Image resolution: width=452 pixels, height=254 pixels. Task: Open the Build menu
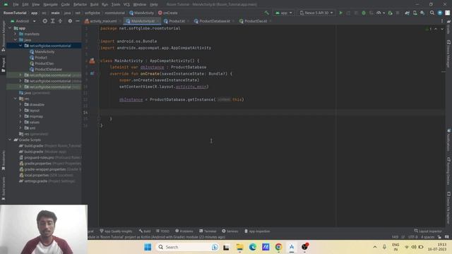(x=94, y=4)
